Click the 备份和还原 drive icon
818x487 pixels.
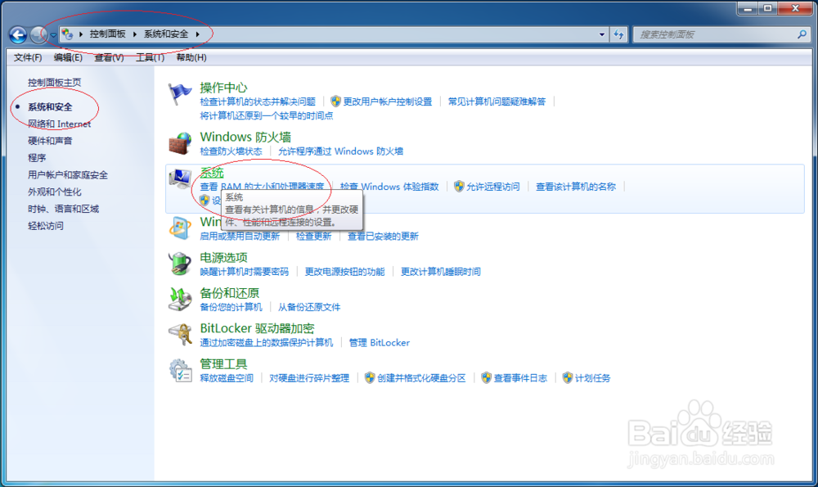(182, 297)
